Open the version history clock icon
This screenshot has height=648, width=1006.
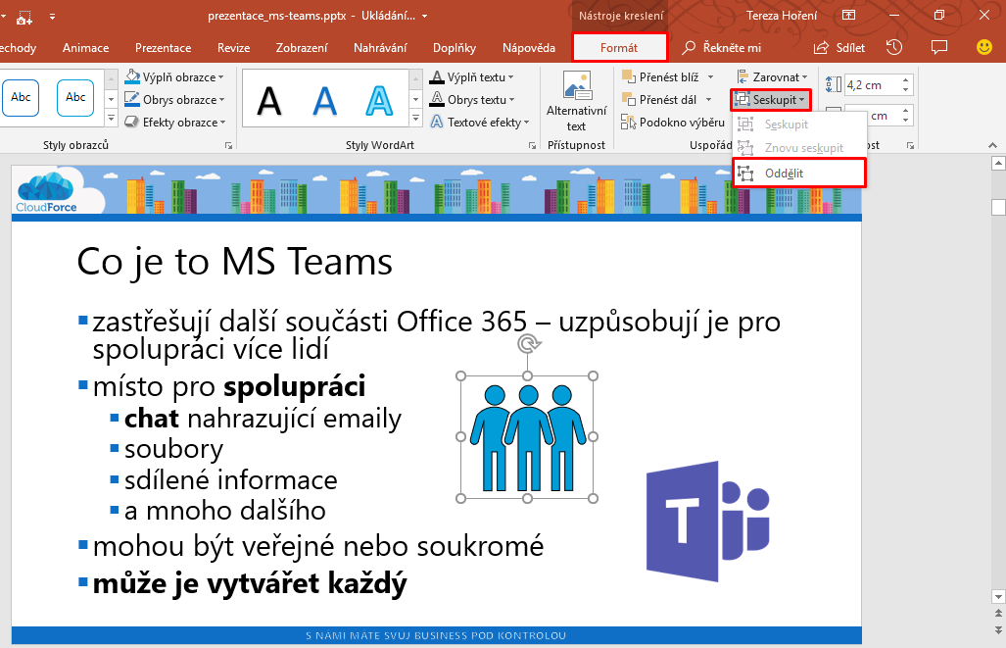[893, 47]
